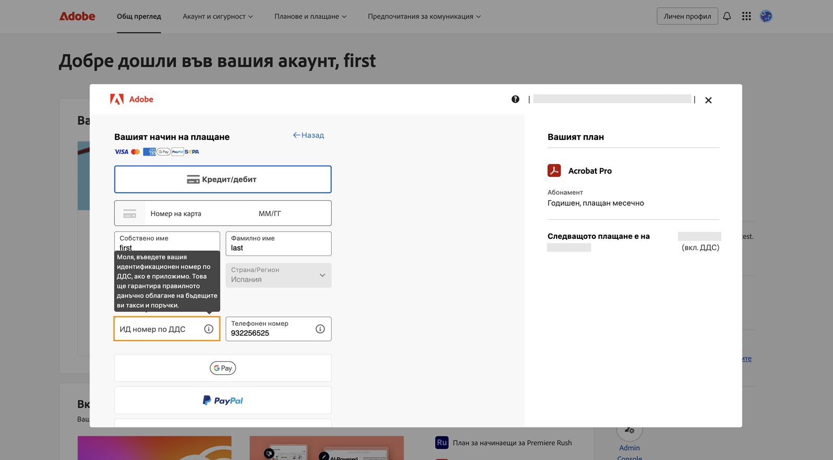833x460 pixels.
Task: Click the info icon in the VAT ID field
Action: tap(209, 329)
